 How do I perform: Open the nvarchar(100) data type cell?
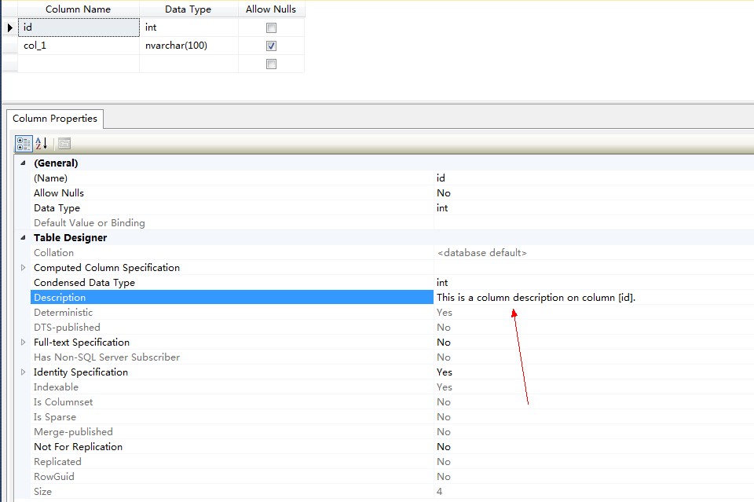pos(188,46)
